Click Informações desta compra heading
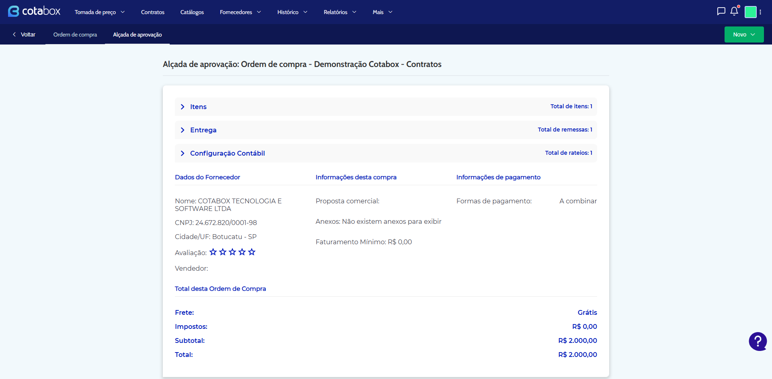Image resolution: width=772 pixels, height=379 pixels. 356,177
